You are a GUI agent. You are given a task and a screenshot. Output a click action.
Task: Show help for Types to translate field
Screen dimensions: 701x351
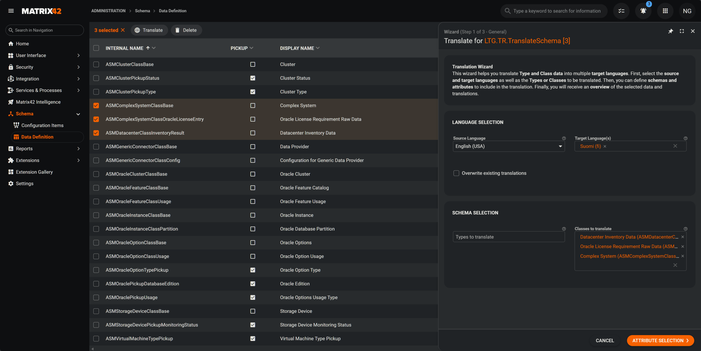click(x=564, y=229)
